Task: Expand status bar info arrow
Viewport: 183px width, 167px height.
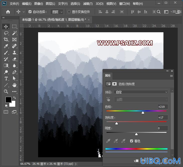Action: [76, 164]
